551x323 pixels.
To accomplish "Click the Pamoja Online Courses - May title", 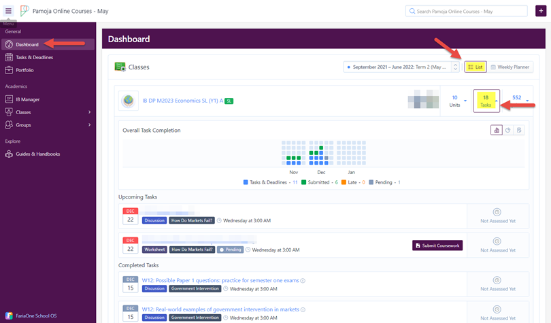I will point(70,12).
